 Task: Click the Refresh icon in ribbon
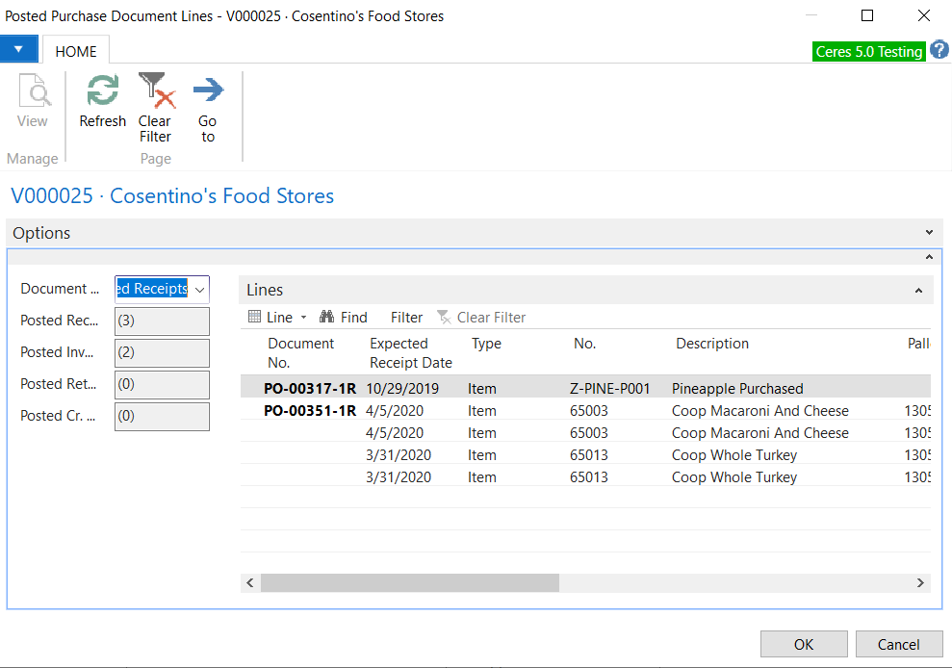(x=102, y=92)
